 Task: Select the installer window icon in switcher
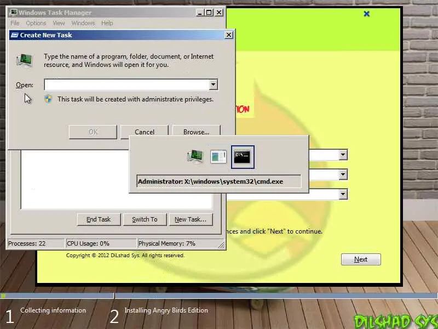click(x=218, y=157)
